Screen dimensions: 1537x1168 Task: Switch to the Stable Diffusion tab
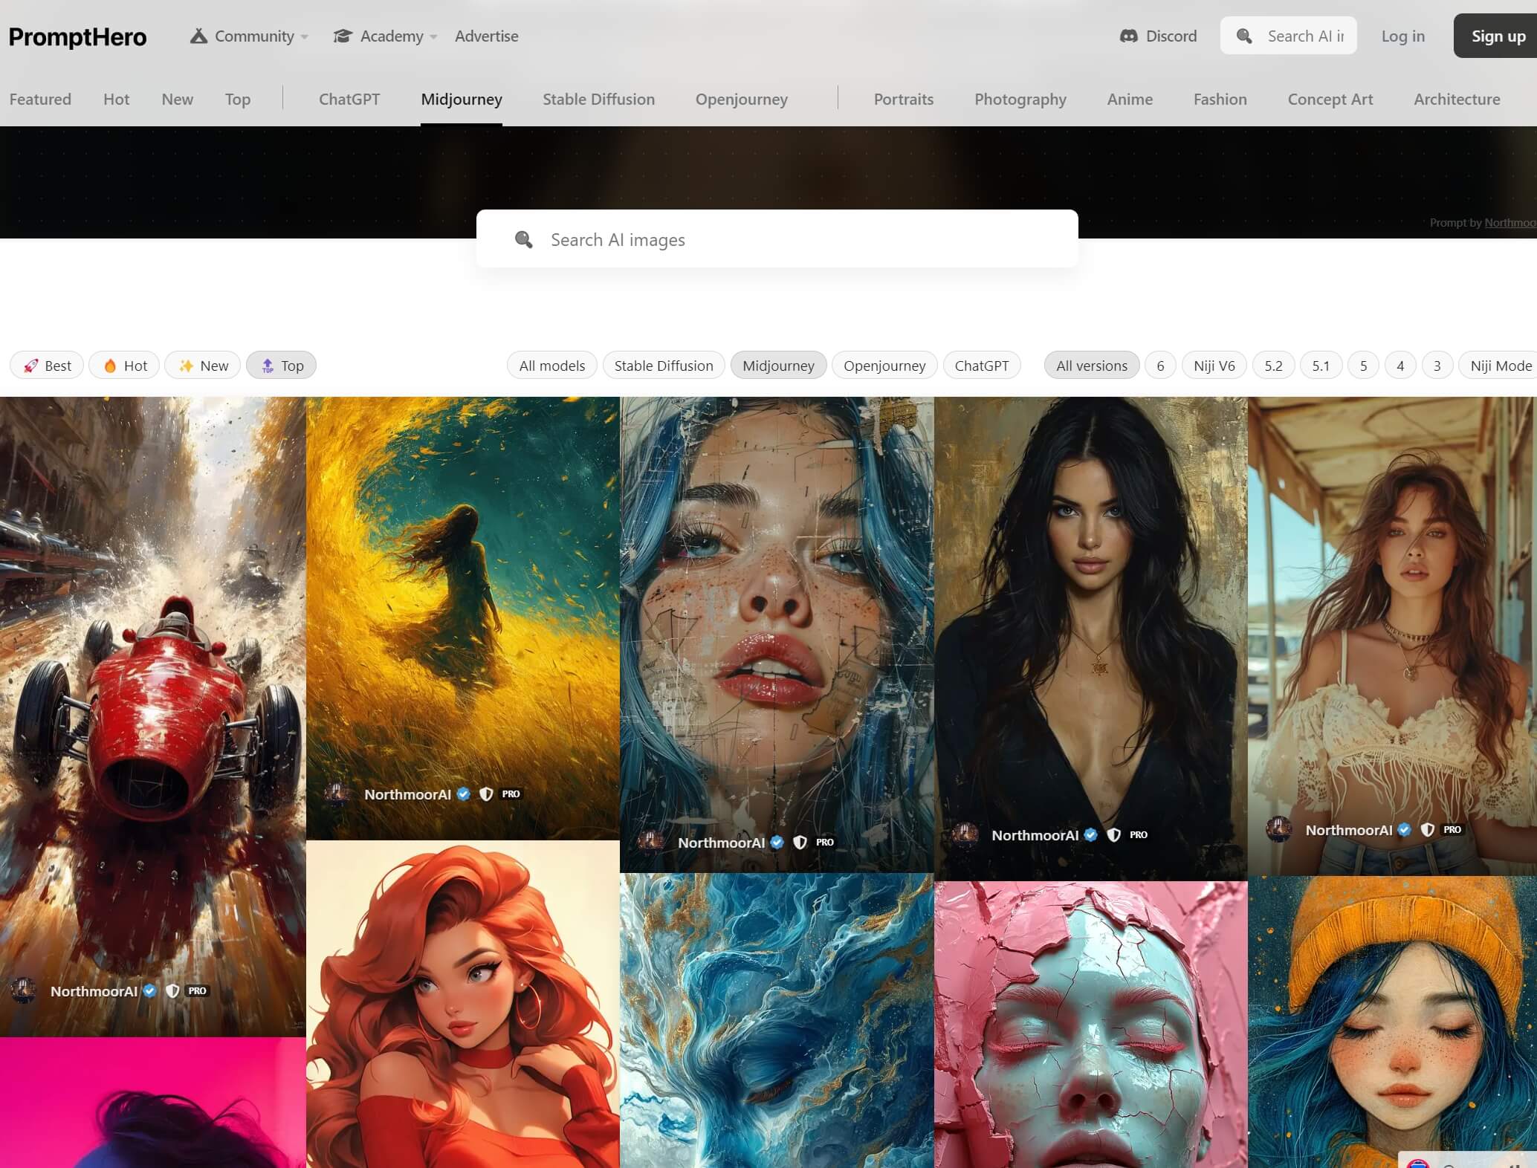(598, 99)
